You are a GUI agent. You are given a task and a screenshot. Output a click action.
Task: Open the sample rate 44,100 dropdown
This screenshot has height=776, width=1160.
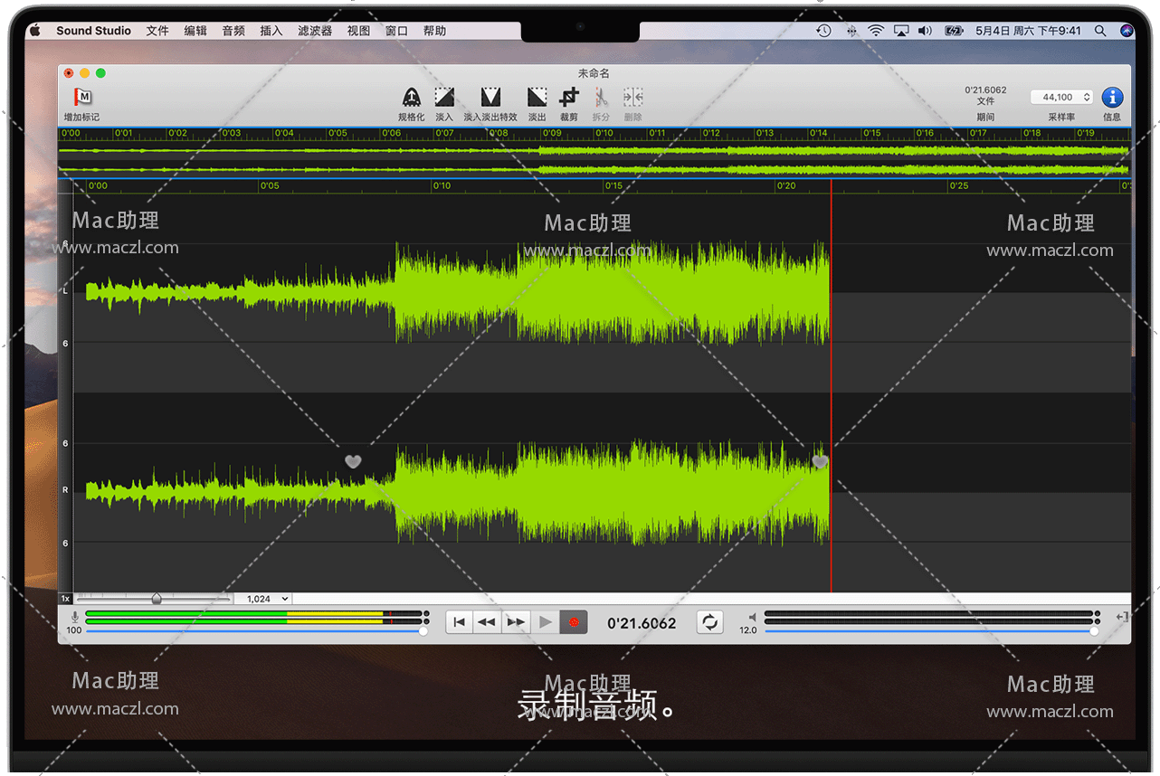coord(1062,97)
